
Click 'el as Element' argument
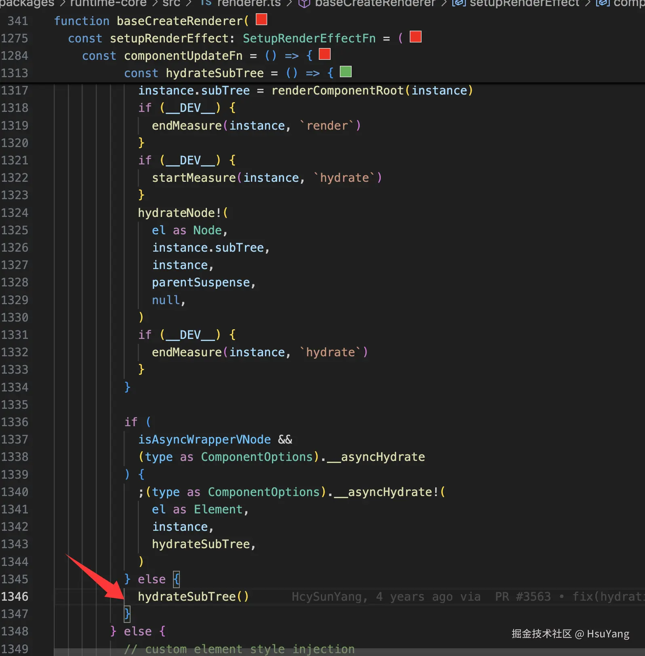197,509
